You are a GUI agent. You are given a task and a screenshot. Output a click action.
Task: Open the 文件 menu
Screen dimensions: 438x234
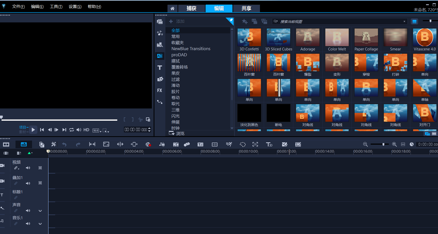coord(18,7)
